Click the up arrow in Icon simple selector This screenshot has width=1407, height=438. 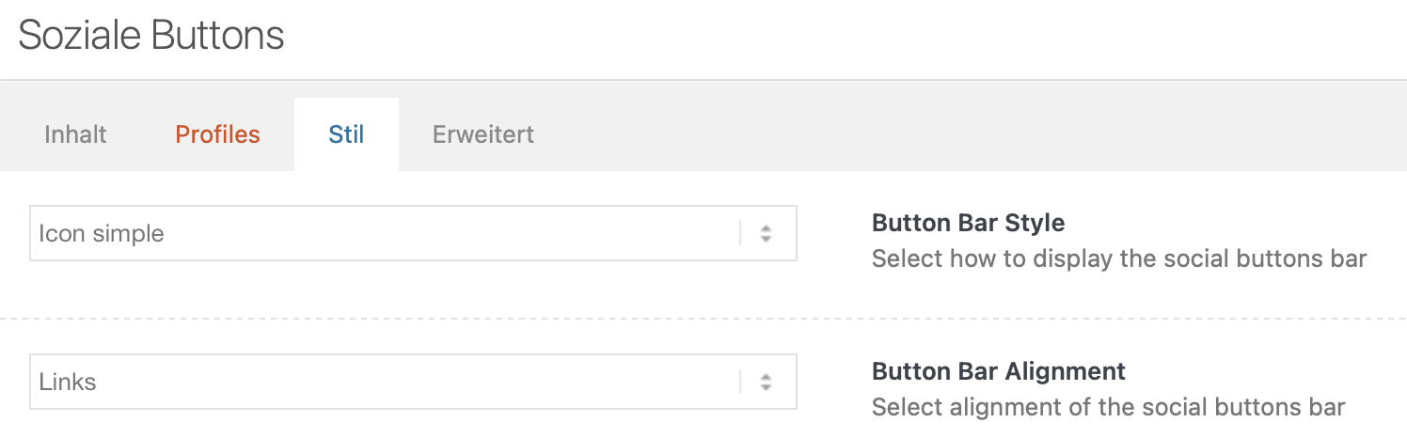(767, 228)
